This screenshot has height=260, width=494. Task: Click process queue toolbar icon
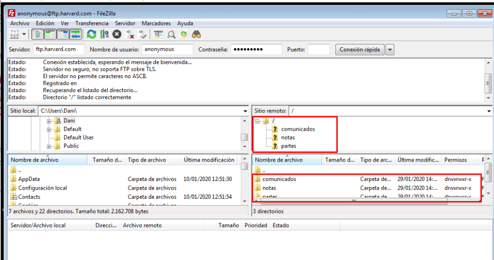coord(104,34)
